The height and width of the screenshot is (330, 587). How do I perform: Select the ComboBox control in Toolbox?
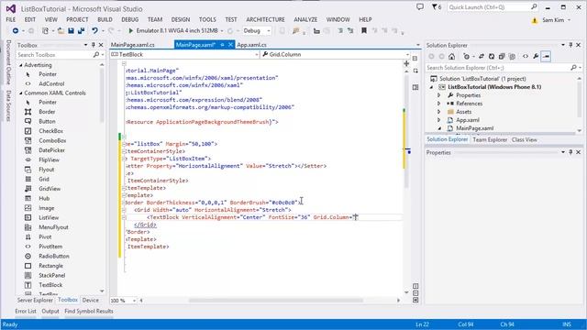(x=52, y=140)
